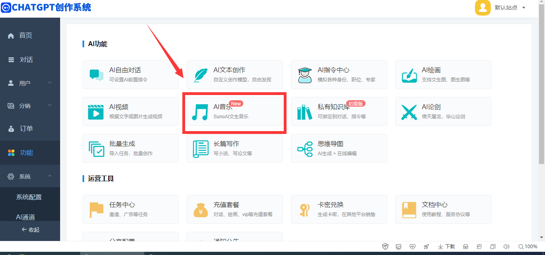This screenshot has height=255, width=545.
Task: Click text 生成卡密，在其他平台销售
Action: tap(347, 215)
